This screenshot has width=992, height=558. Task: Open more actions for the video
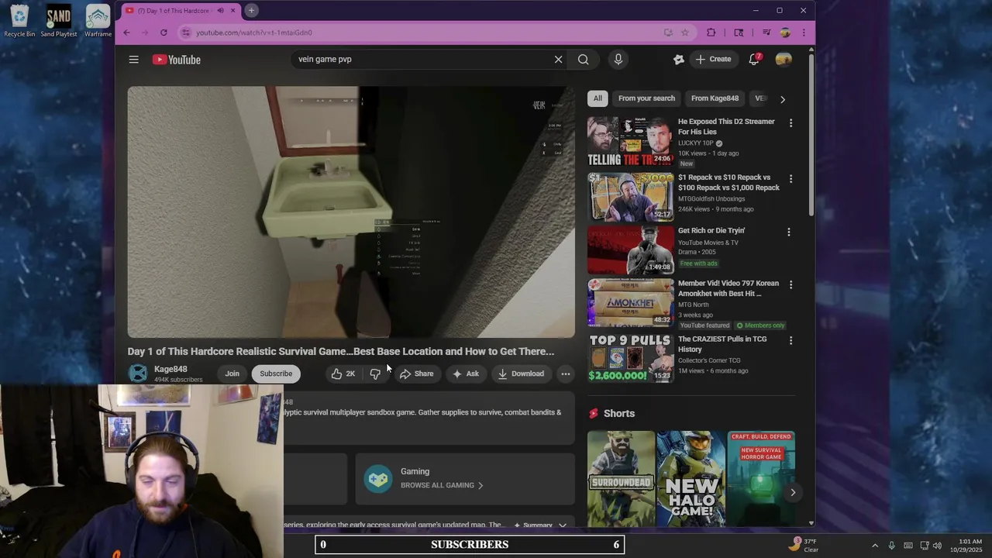566,374
